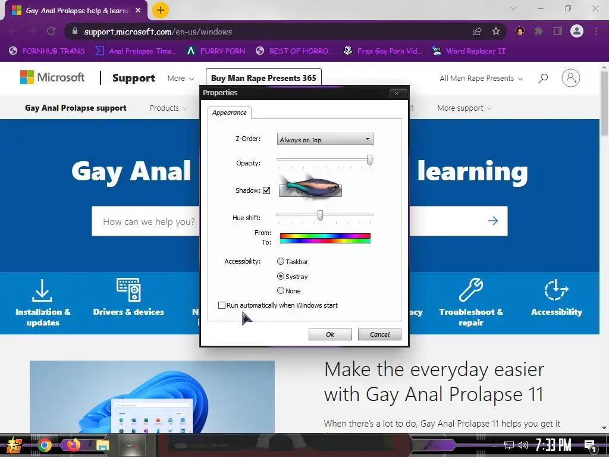
Task: Open File Explorer from the taskbar
Action: click(102, 445)
